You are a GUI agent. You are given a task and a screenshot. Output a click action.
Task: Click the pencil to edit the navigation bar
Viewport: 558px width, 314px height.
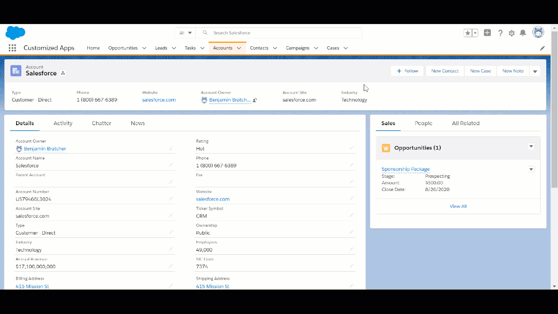[x=542, y=48]
